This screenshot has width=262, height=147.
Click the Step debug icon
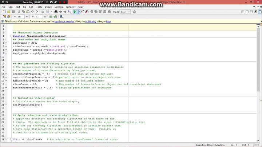pyautogui.click(x=92, y=12)
